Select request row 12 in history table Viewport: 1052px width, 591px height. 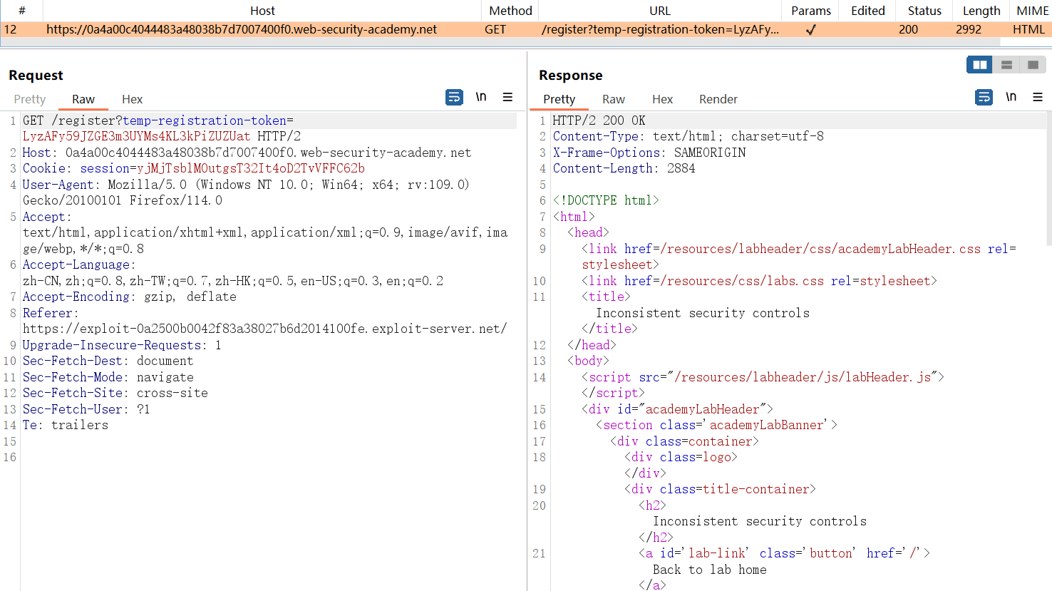[241, 29]
